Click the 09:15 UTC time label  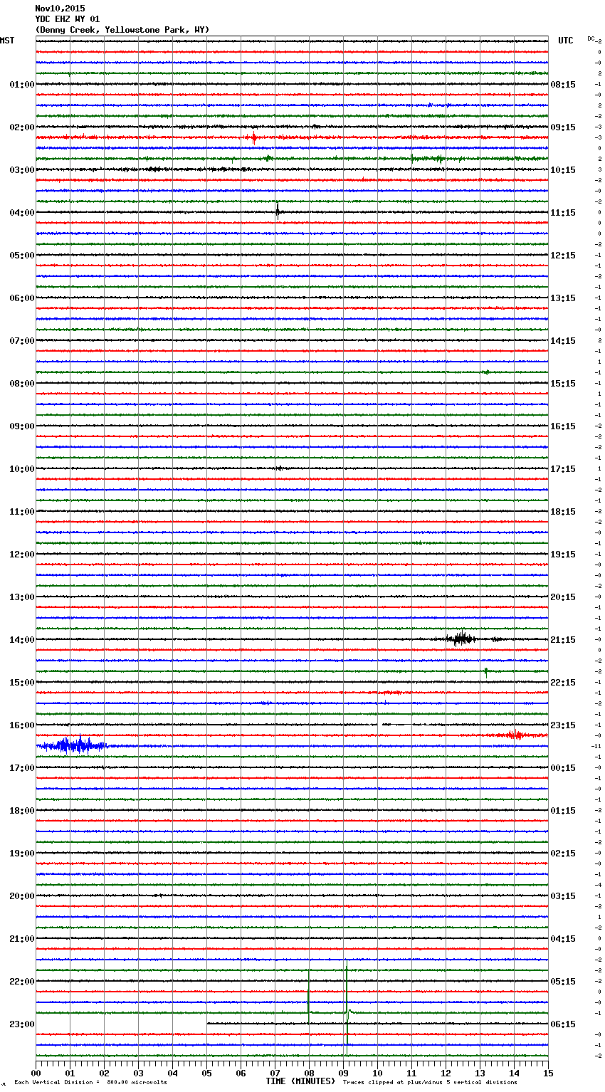coord(563,127)
